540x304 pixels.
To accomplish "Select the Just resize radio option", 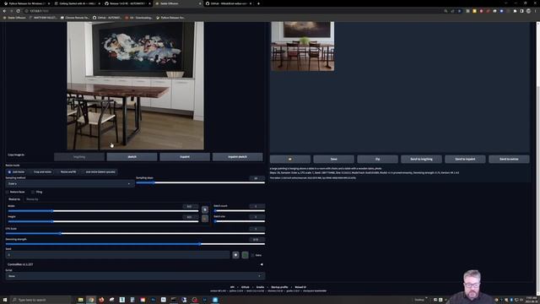I will (16, 171).
